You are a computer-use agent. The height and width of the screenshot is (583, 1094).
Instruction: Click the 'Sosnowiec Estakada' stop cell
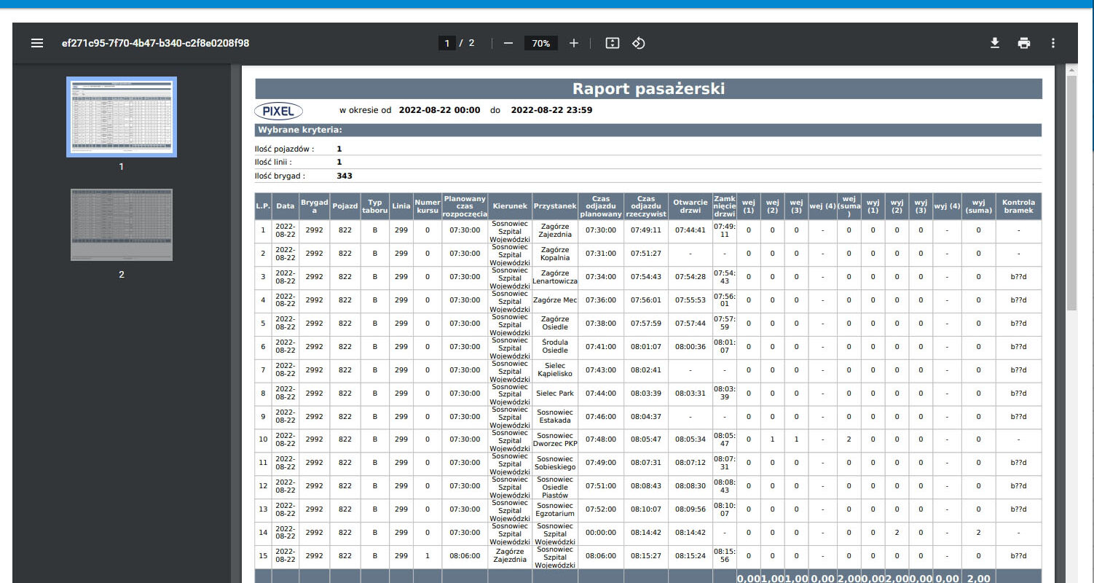click(555, 416)
